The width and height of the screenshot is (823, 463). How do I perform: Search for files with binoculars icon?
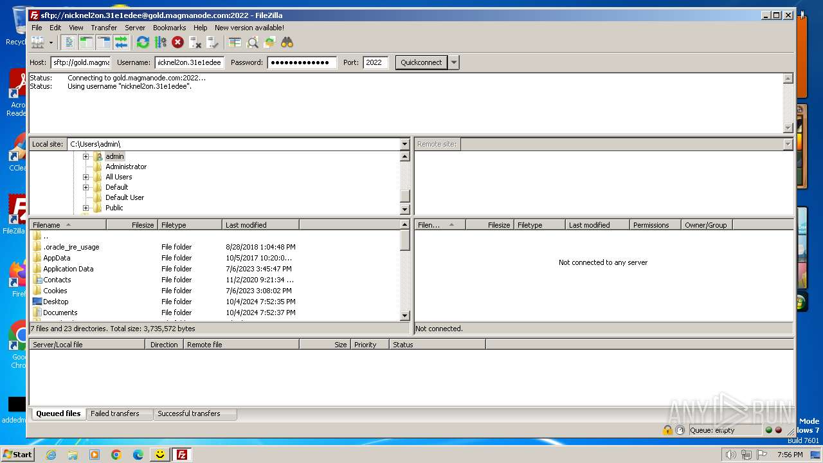[x=287, y=42]
